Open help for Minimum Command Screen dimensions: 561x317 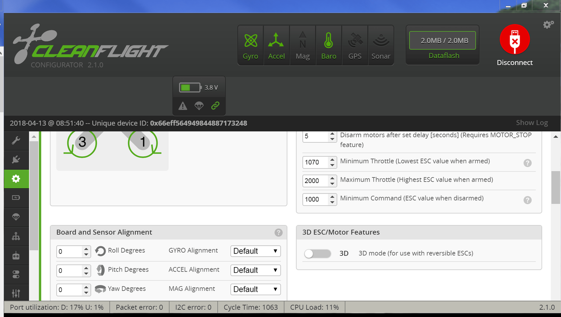[x=528, y=200]
